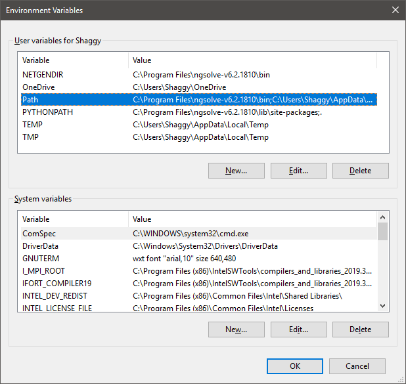The width and height of the screenshot is (406, 384).
Task: Select the NETGENDIR user variable
Action: 199,75
